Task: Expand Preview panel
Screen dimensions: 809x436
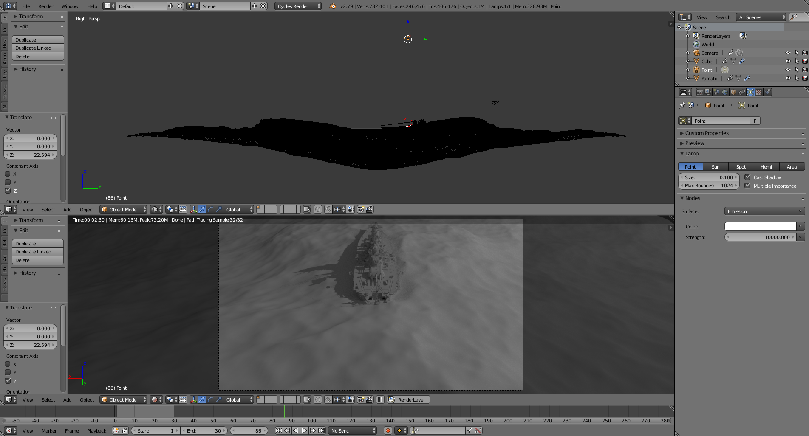Action: [x=694, y=143]
